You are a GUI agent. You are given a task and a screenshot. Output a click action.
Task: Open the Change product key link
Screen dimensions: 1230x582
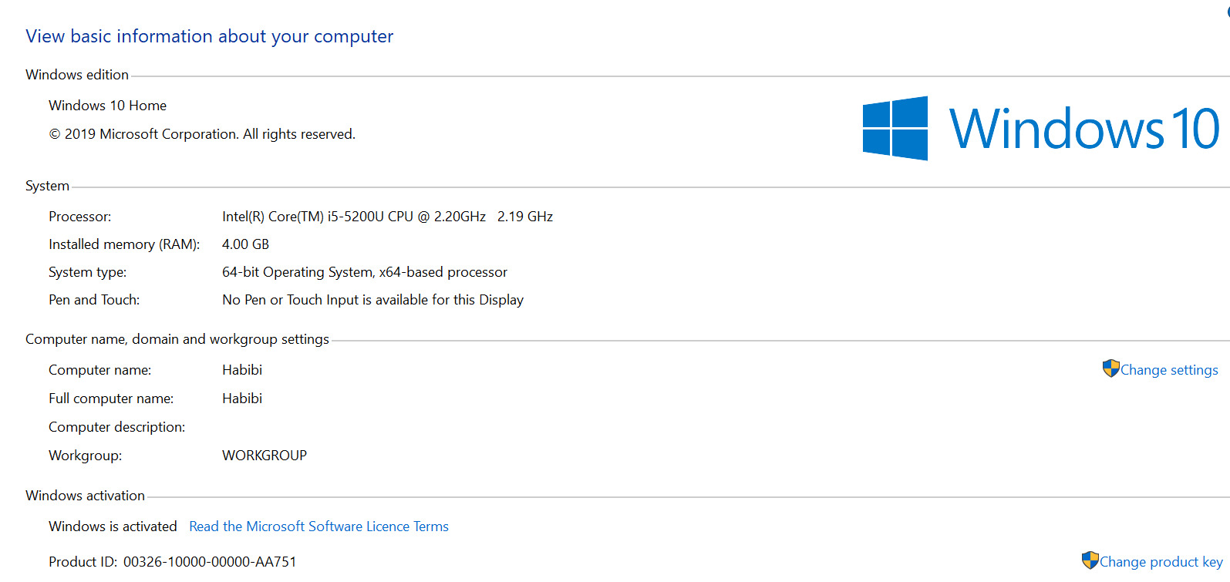(x=1161, y=562)
